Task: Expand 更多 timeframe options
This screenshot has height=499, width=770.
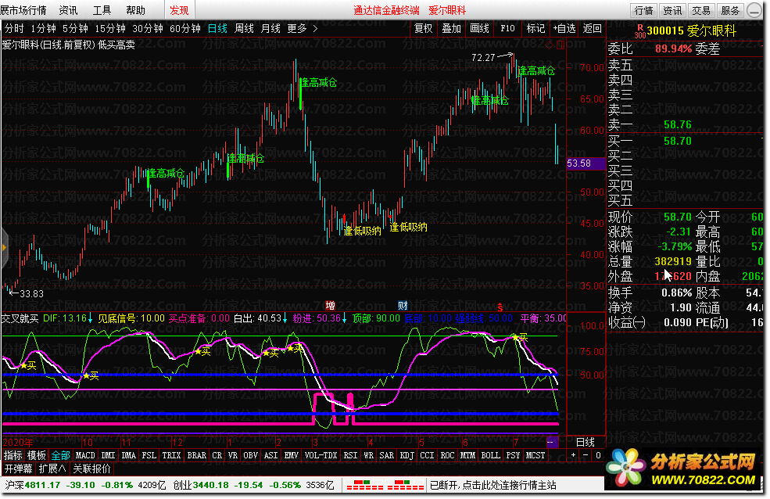Action: pyautogui.click(x=302, y=28)
